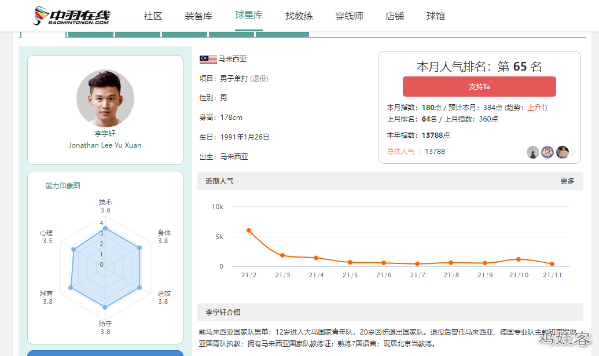Click the Jonathan Lee Yu Xuan name link
This screenshot has width=599, height=356.
pyautogui.click(x=105, y=145)
